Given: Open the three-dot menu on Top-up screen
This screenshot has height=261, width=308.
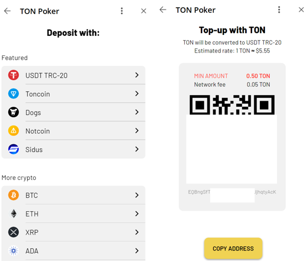Looking at the screenshot, I should tap(279, 9).
